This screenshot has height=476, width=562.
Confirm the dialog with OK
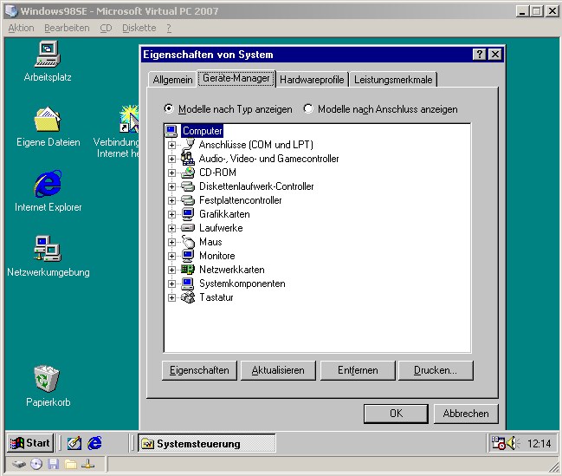(x=396, y=414)
